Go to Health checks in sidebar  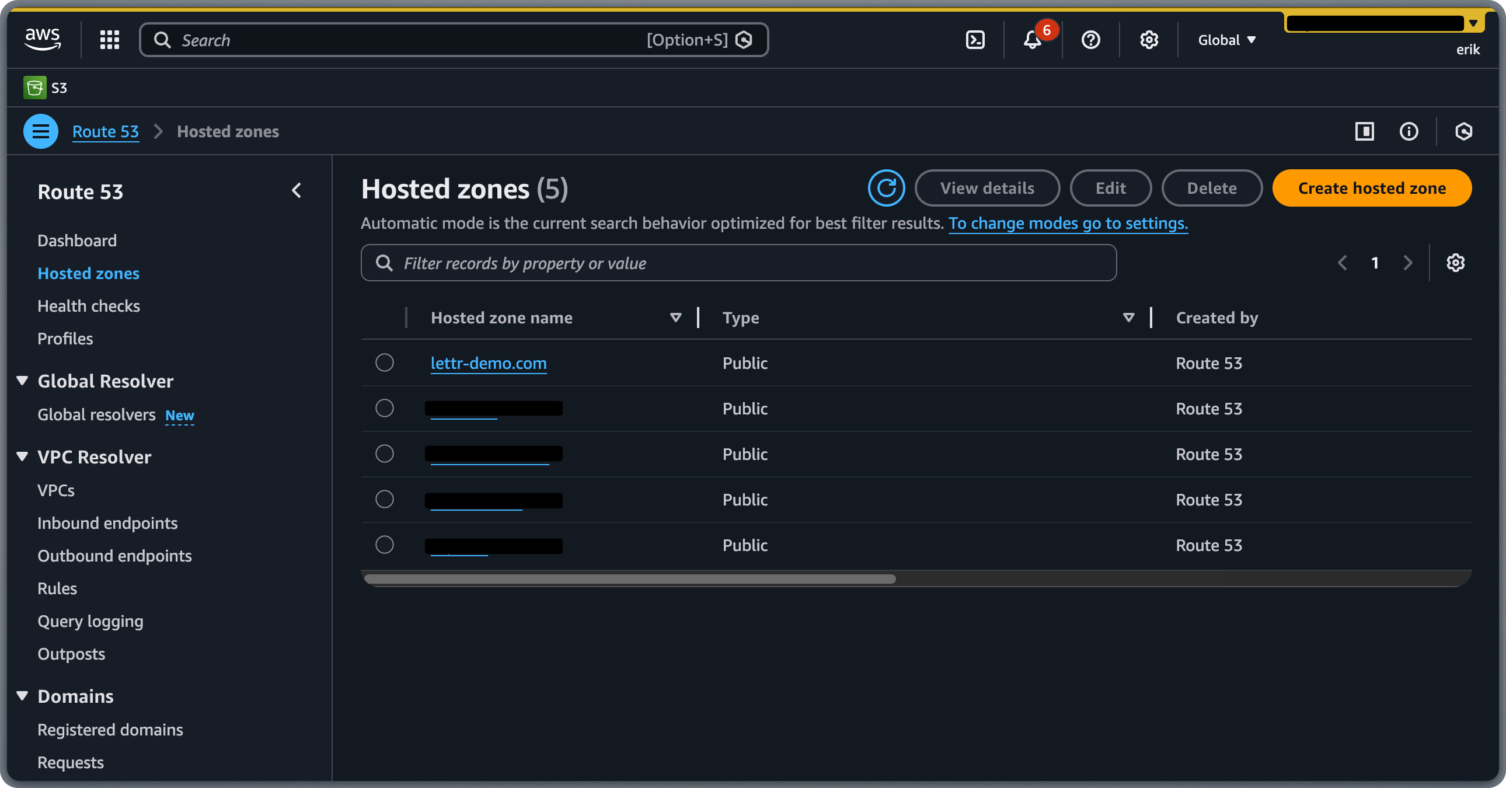[x=88, y=305]
